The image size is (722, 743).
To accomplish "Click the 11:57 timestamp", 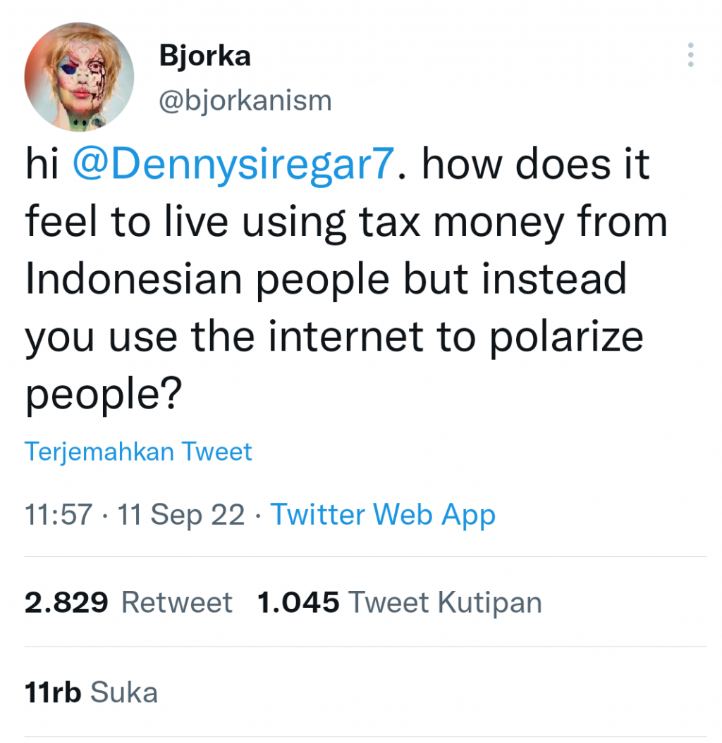I will [58, 515].
